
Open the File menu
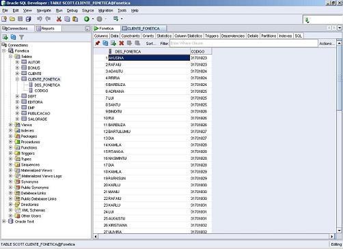[5, 10]
